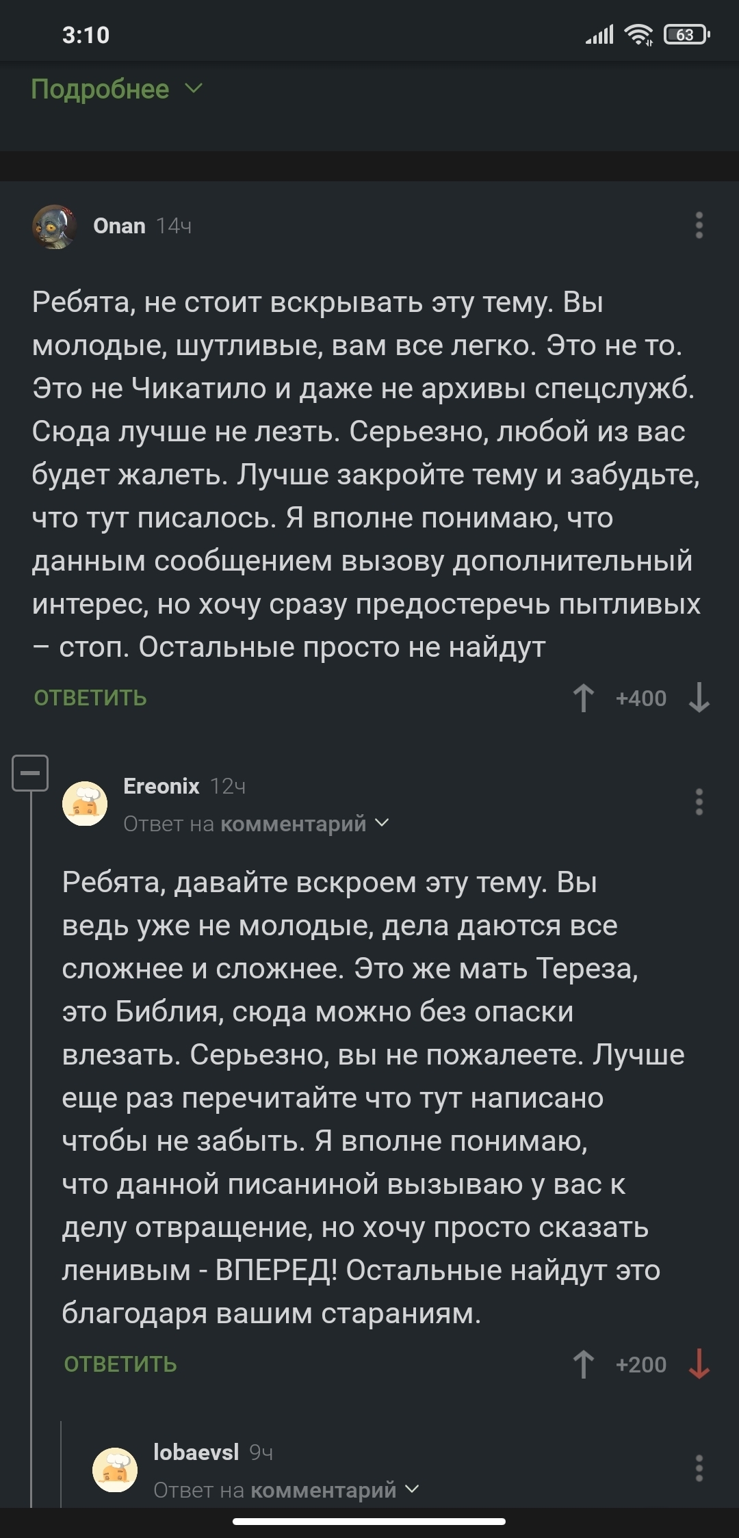Tap lobaevsl's avatar picture

pyautogui.click(x=115, y=1469)
